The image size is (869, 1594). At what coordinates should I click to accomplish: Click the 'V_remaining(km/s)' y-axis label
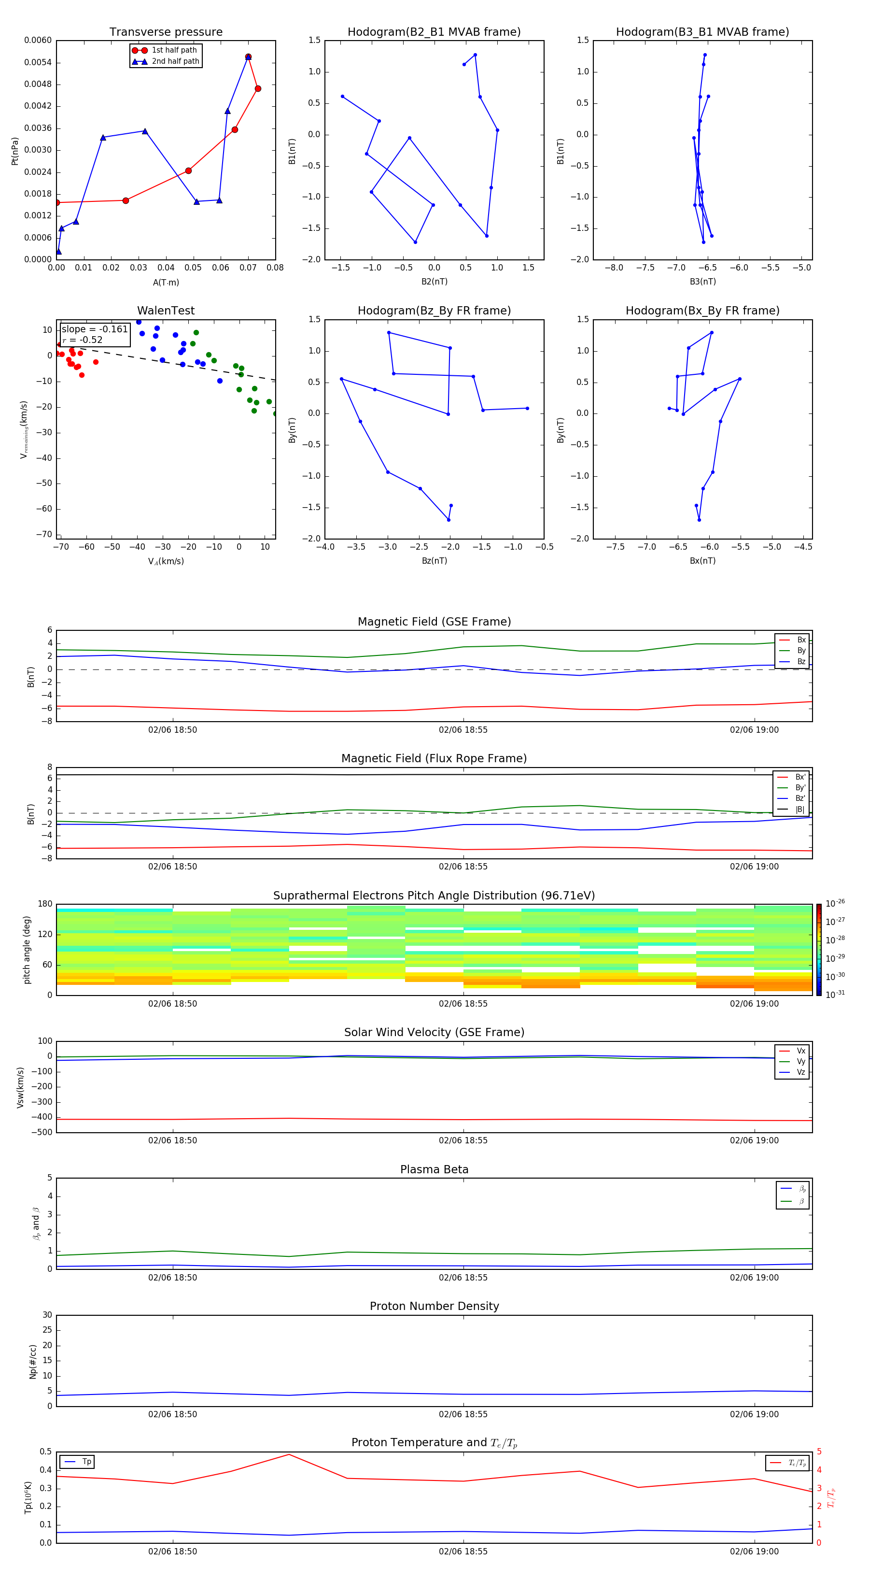(24, 429)
